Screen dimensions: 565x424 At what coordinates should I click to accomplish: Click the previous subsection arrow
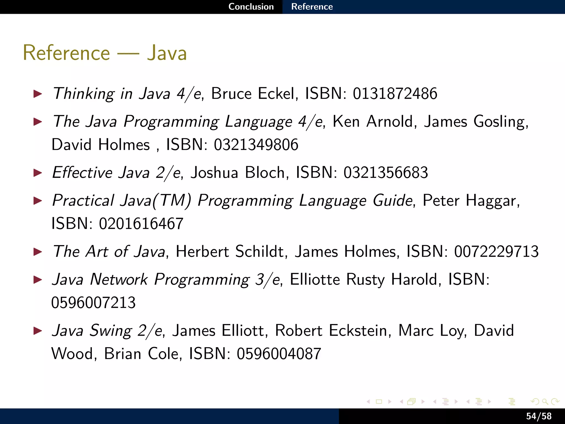click(435, 402)
